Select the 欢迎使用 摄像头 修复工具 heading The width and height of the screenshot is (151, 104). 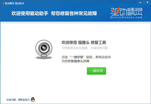84,43
